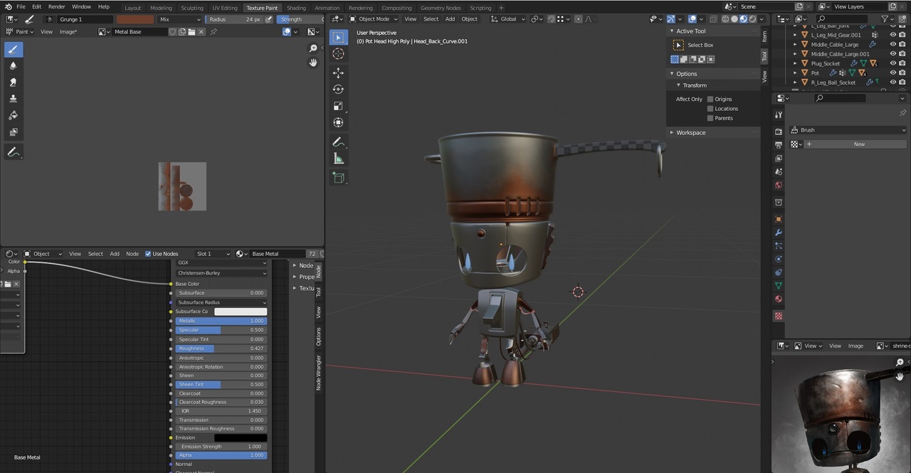The width and height of the screenshot is (911, 473).
Task: Expand the Workspace panel
Action: (x=690, y=132)
